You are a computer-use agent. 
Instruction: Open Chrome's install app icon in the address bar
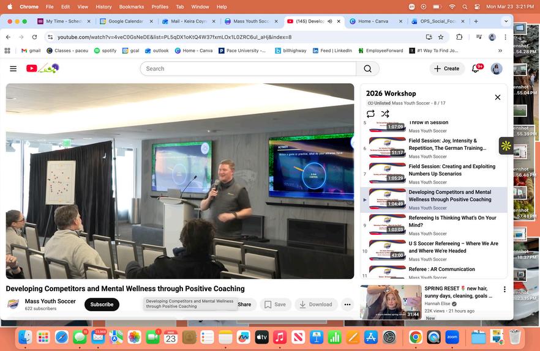429,37
